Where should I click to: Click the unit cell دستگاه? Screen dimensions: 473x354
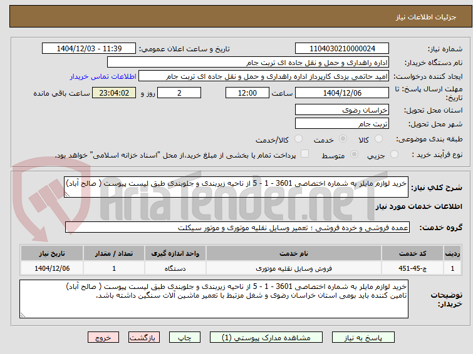(x=175, y=268)
